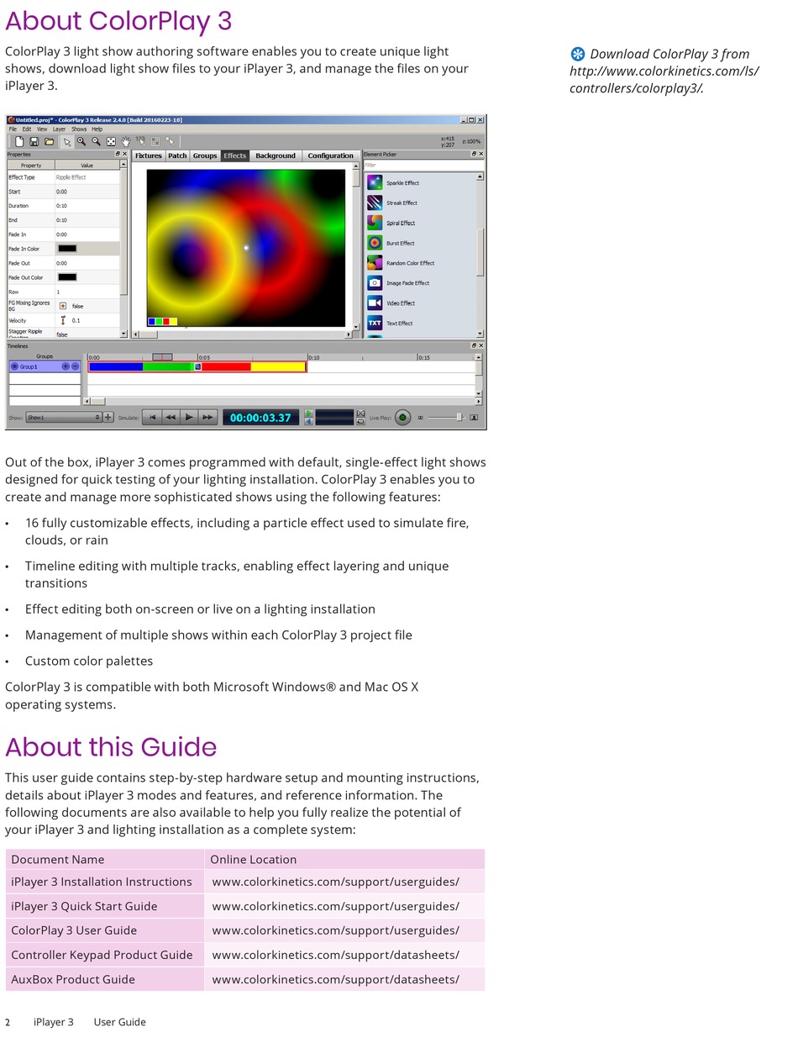Click the color palette strip below preview
This screenshot has width=798, height=1059.
pos(163,321)
